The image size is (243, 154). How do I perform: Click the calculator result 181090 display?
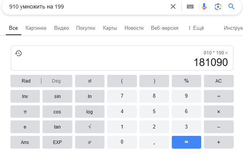[211, 62]
